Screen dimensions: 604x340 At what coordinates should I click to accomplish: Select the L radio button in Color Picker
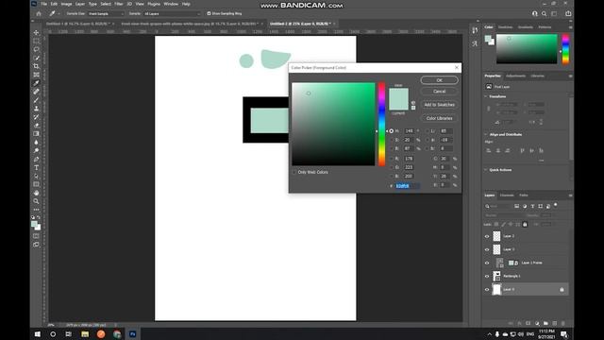[427, 131]
